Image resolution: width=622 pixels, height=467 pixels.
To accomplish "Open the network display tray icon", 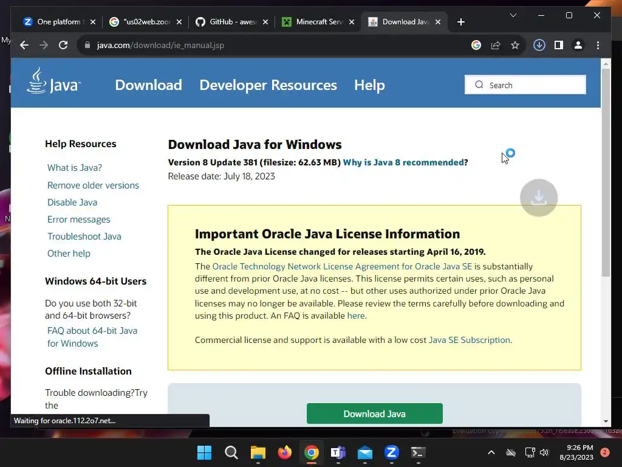I will [x=530, y=452].
